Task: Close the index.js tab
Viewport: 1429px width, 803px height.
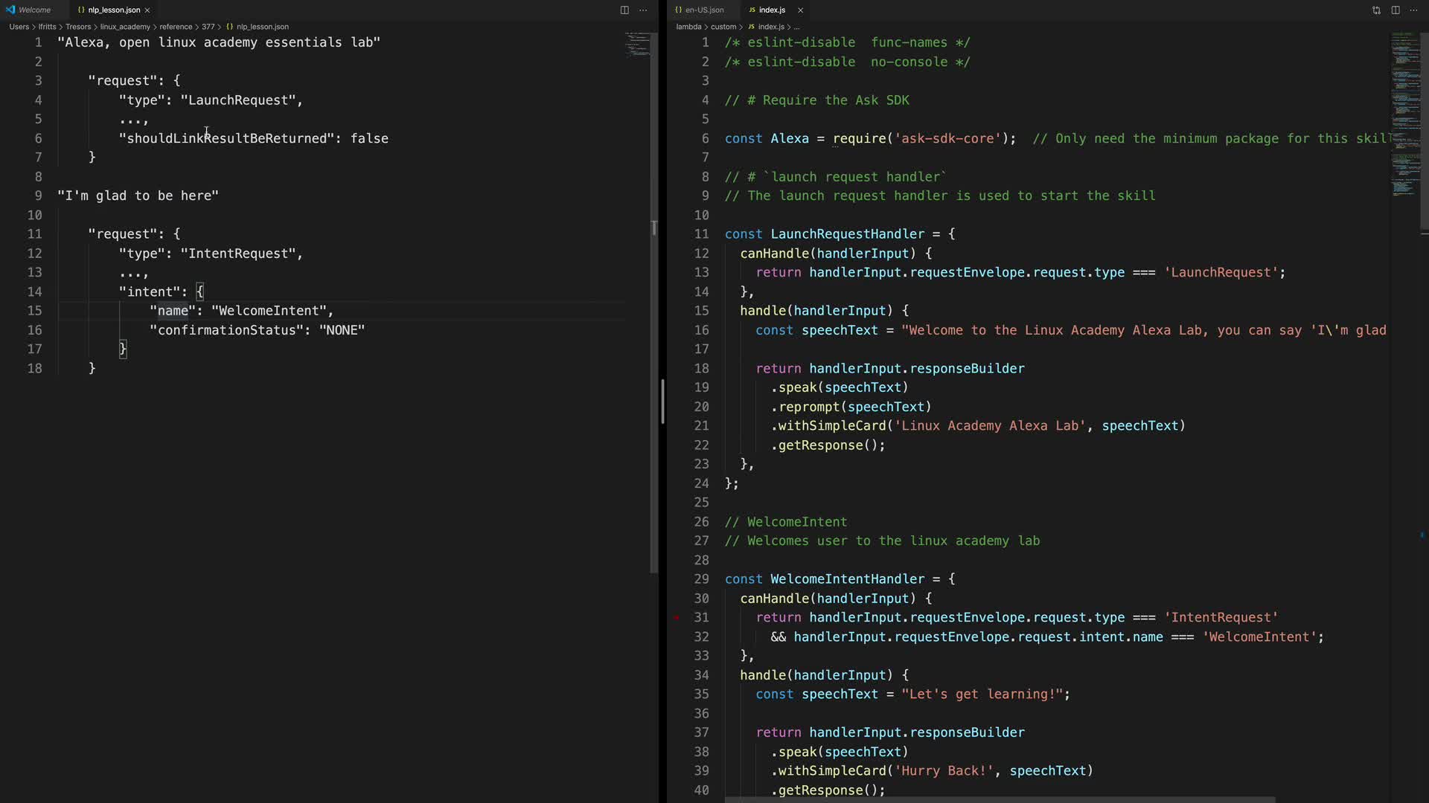Action: 800,10
